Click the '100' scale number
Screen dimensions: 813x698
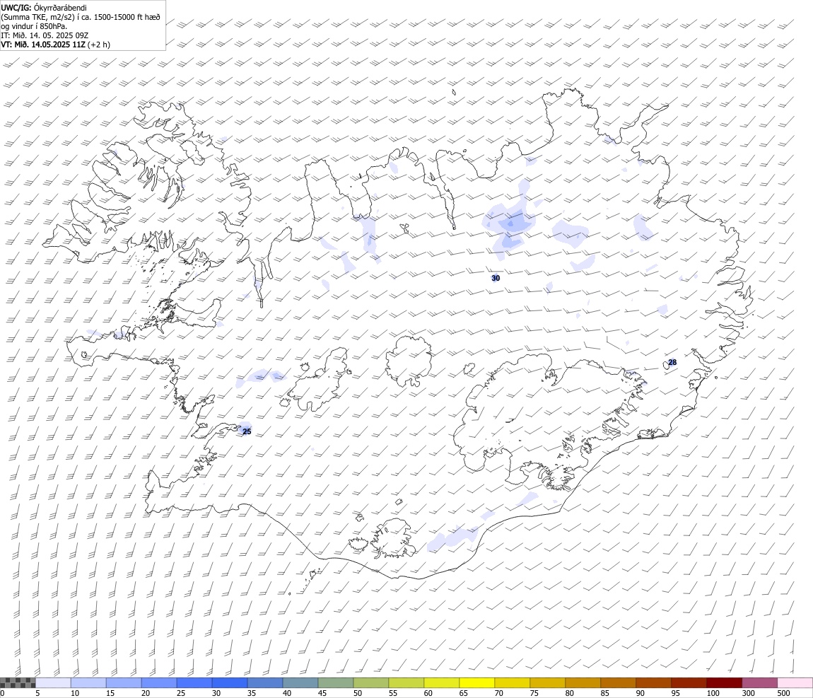pos(713,693)
